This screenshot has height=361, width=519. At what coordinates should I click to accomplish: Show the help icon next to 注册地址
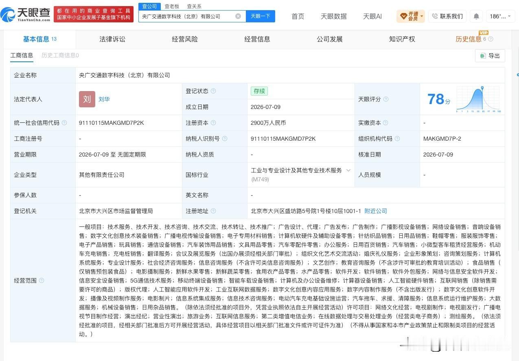click(213, 211)
